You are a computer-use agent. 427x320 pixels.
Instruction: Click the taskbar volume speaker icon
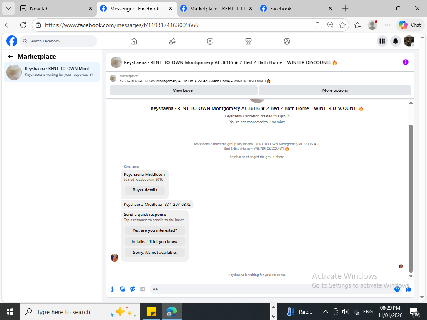[x=345, y=312]
